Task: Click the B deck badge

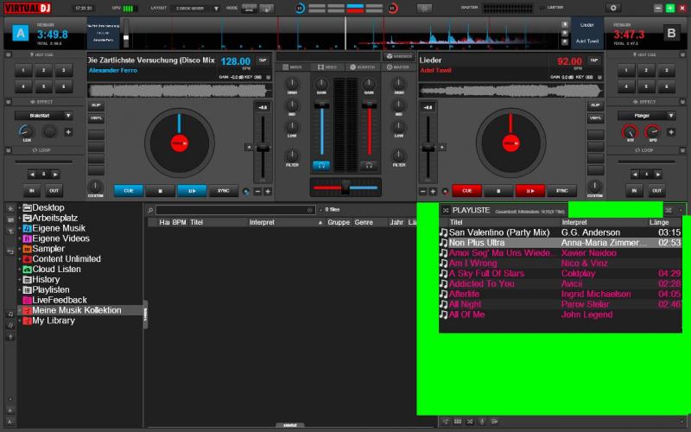Action: (x=671, y=33)
